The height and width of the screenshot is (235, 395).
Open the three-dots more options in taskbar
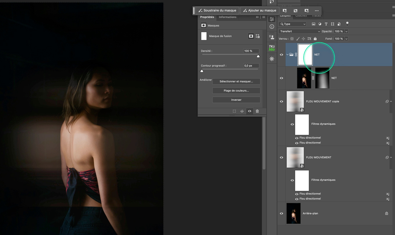[316, 11]
